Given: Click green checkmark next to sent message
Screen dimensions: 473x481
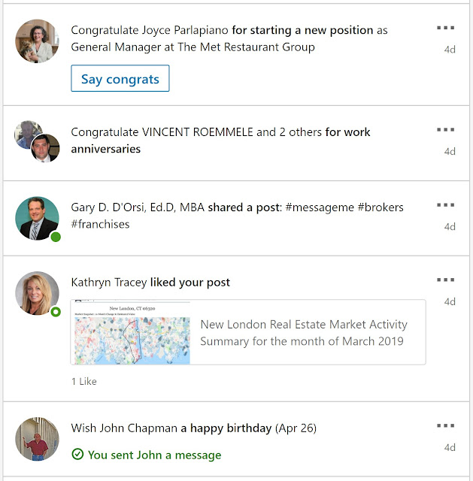Looking at the screenshot, I should (x=77, y=455).
